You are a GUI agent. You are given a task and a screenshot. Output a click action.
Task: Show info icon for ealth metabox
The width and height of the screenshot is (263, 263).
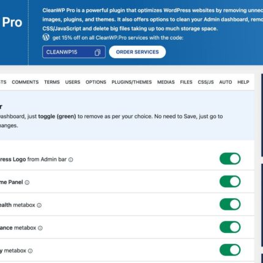[39, 206]
